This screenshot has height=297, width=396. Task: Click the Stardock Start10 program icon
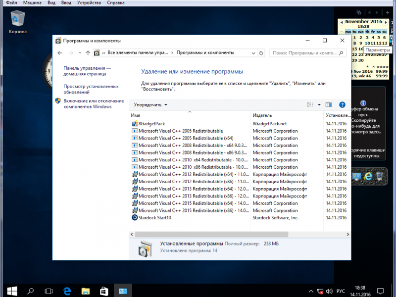pos(135,217)
